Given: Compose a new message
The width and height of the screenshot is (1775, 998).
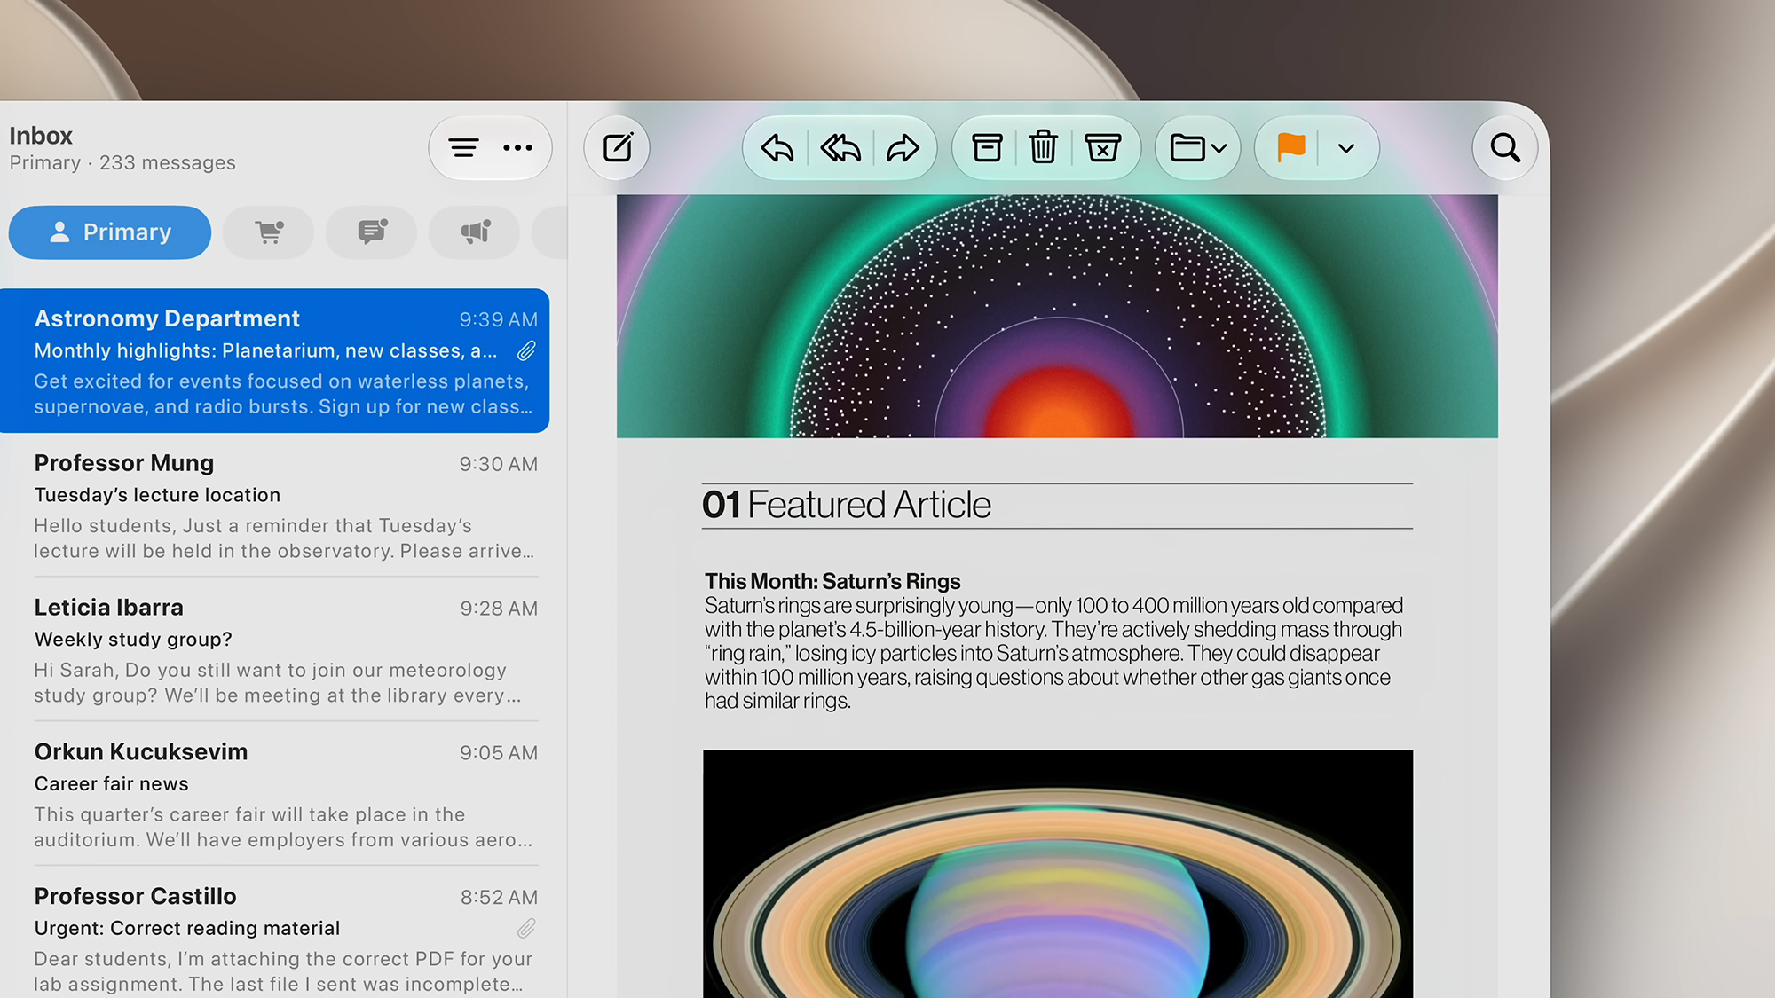Looking at the screenshot, I should (x=618, y=148).
